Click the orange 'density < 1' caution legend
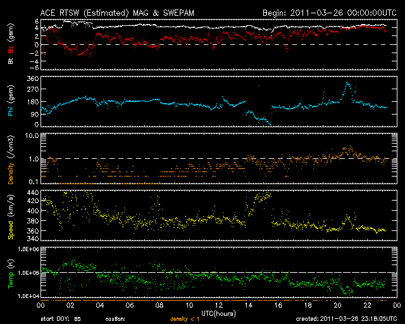The width and height of the screenshot is (405, 324). [185, 320]
